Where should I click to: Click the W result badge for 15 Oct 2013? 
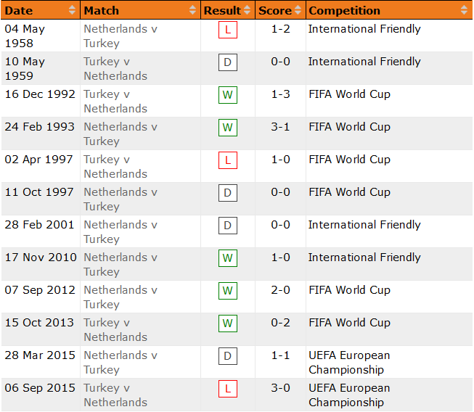227,324
